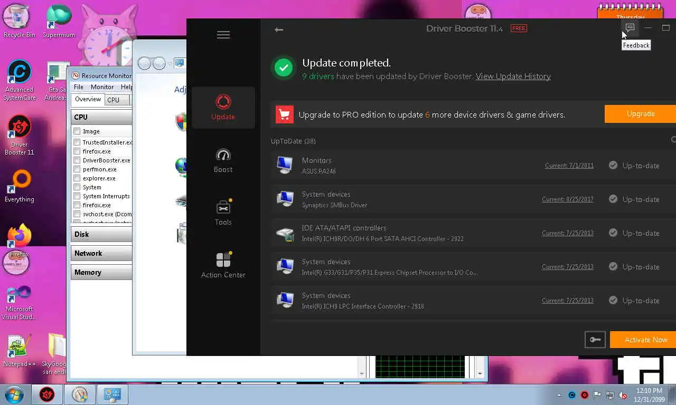This screenshot has height=405, width=676.
Task: Check the explorer.exe process checkbox
Action: (x=77, y=178)
